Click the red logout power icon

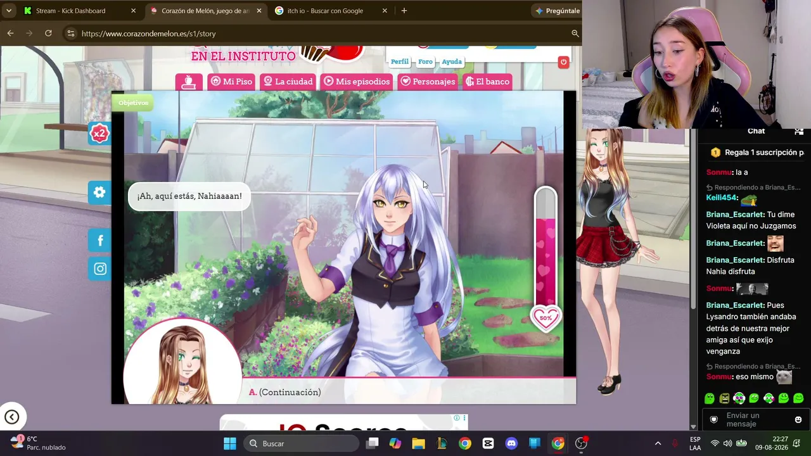(563, 62)
